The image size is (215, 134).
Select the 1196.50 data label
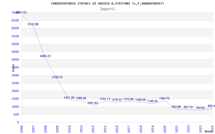[152, 101]
